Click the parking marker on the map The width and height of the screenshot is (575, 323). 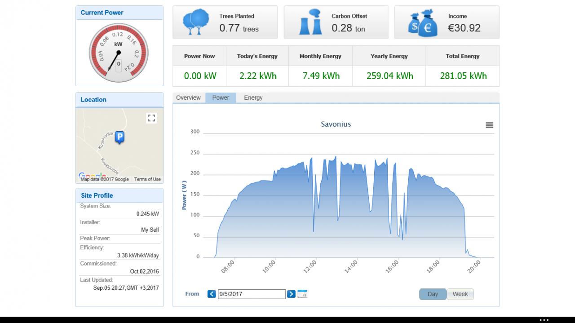(119, 137)
